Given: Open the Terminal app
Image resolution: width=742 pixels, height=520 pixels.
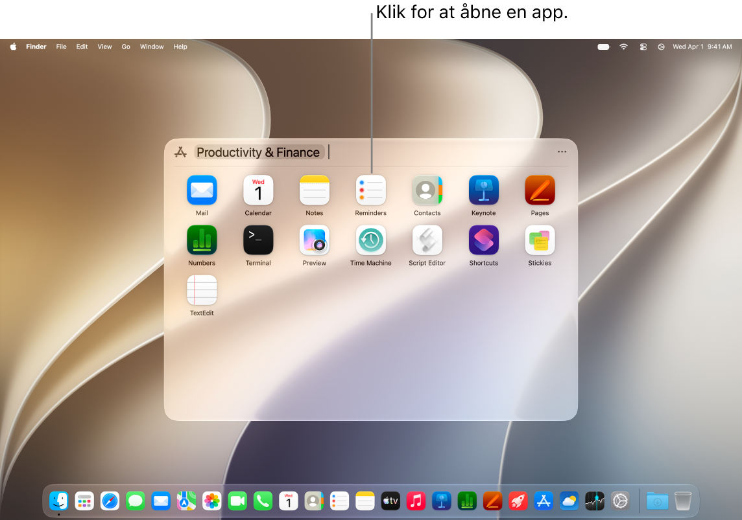Looking at the screenshot, I should pos(258,240).
